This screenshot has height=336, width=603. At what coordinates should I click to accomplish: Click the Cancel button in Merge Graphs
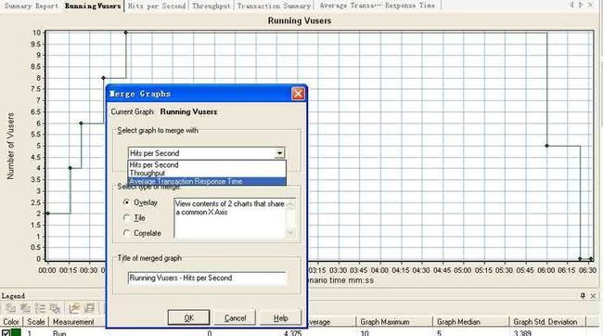tap(235, 318)
